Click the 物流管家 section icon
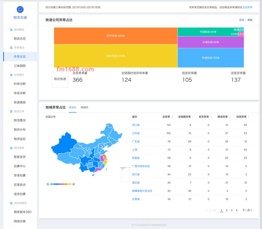 coord(11,148)
